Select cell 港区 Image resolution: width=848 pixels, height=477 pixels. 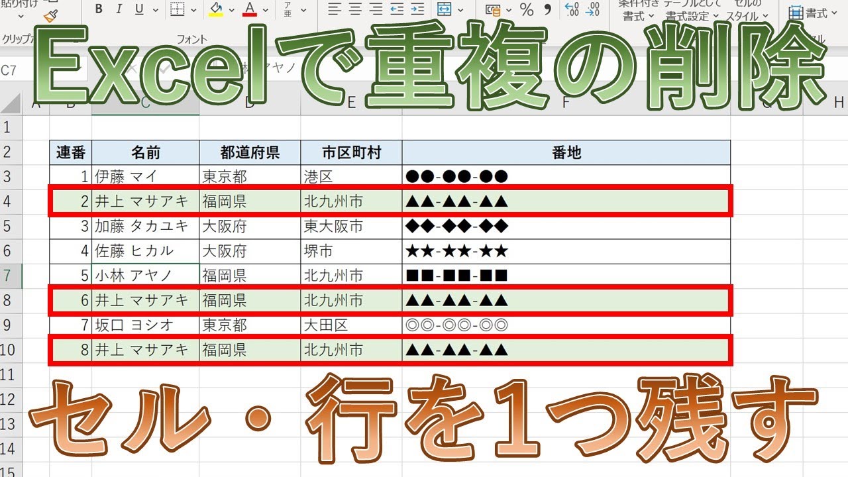351,176
